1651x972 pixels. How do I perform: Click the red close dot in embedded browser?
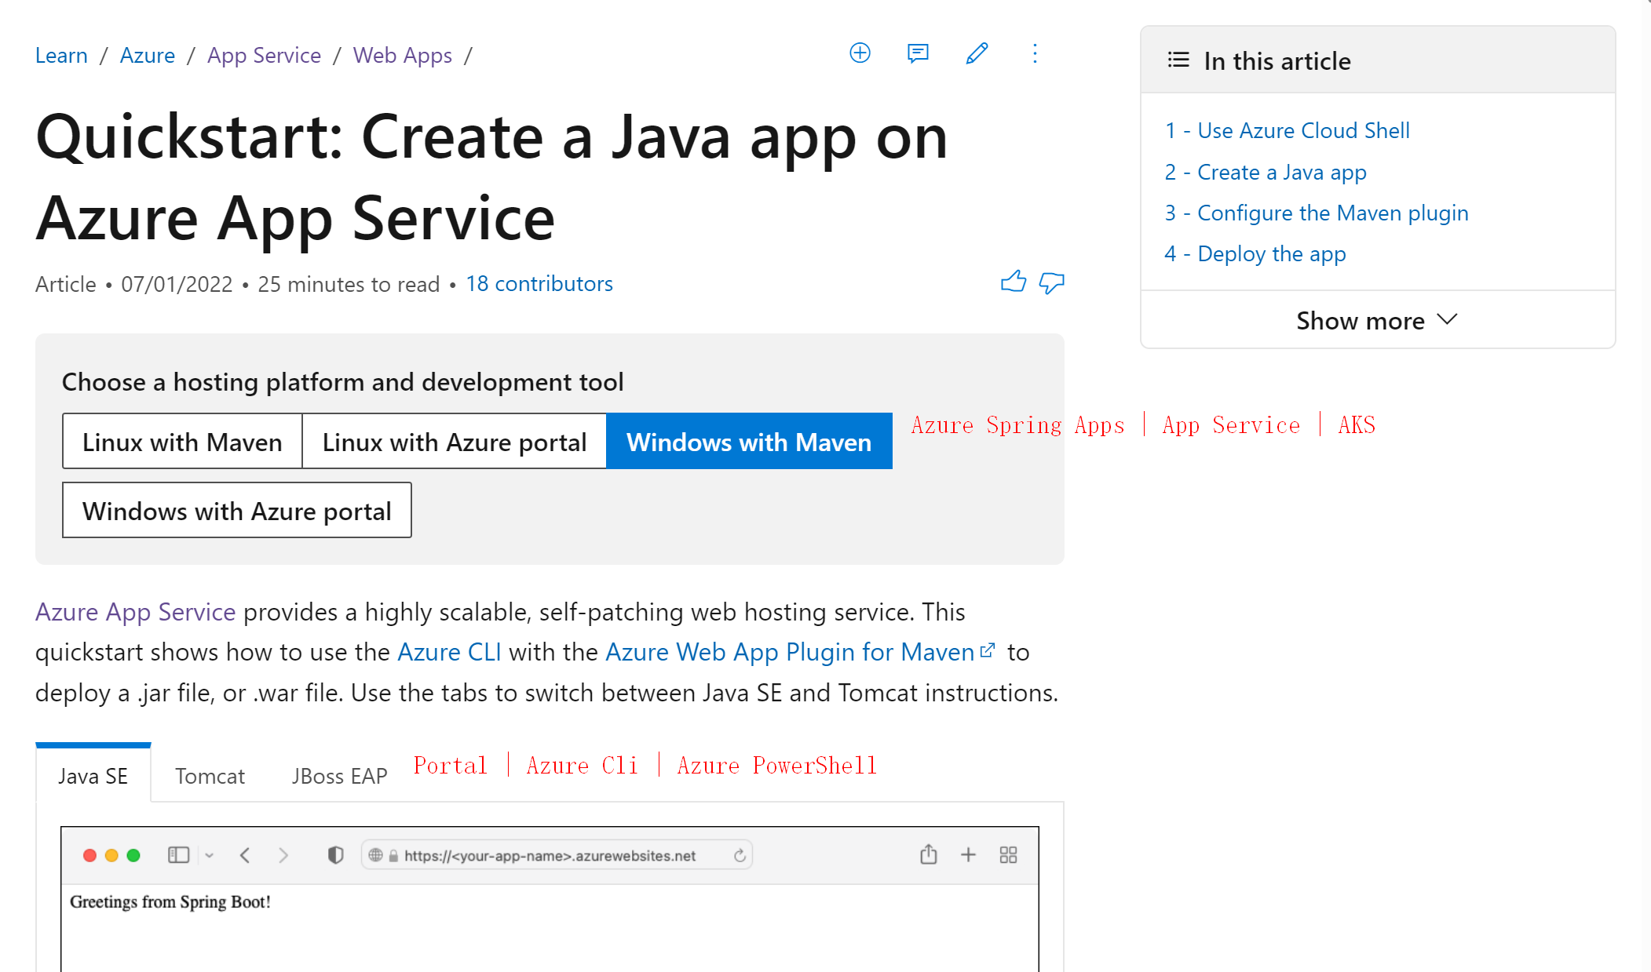point(89,855)
